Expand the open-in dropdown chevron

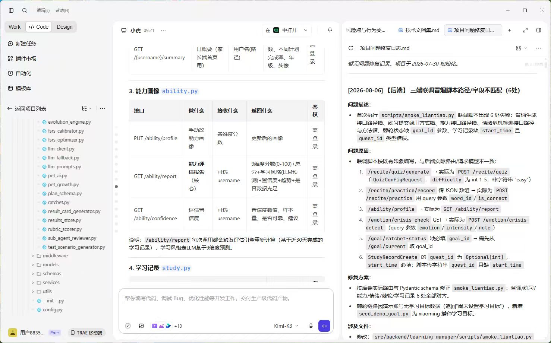[306, 30]
